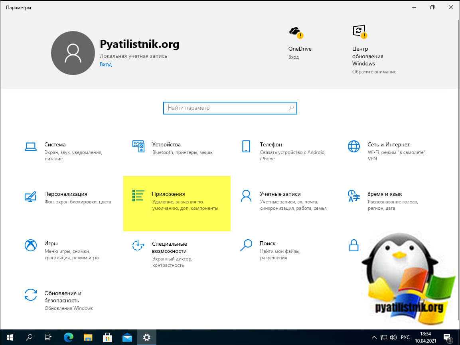Click the Ease of Access icon
The height and width of the screenshot is (345, 460).
(138, 245)
